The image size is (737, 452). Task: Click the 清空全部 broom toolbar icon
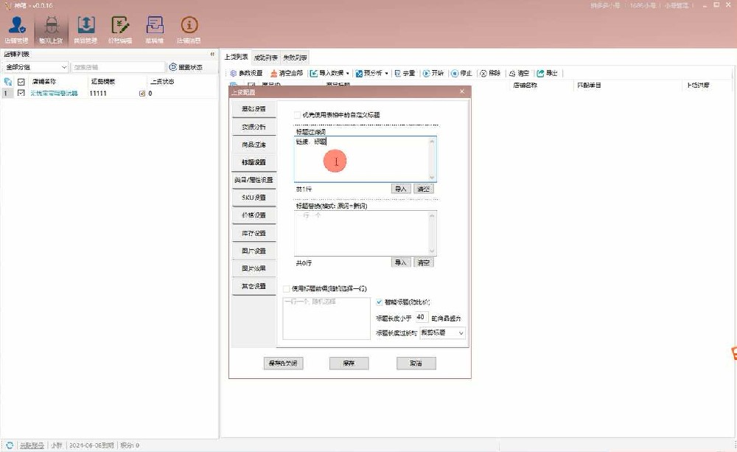coord(274,74)
